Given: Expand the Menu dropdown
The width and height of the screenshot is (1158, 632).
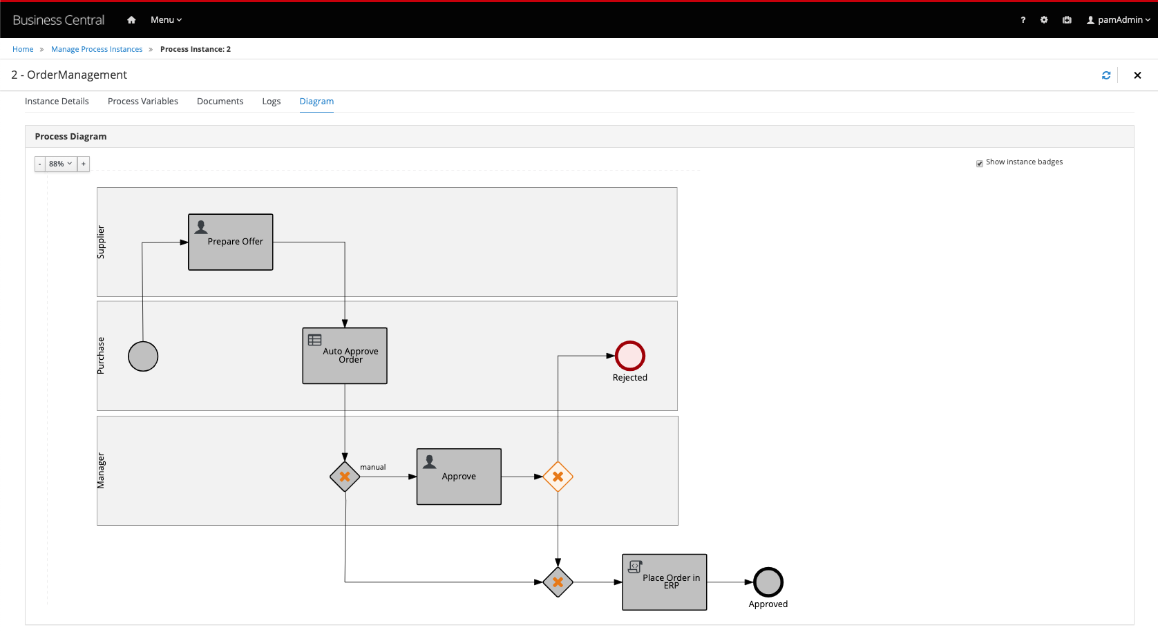Looking at the screenshot, I should [x=166, y=20].
